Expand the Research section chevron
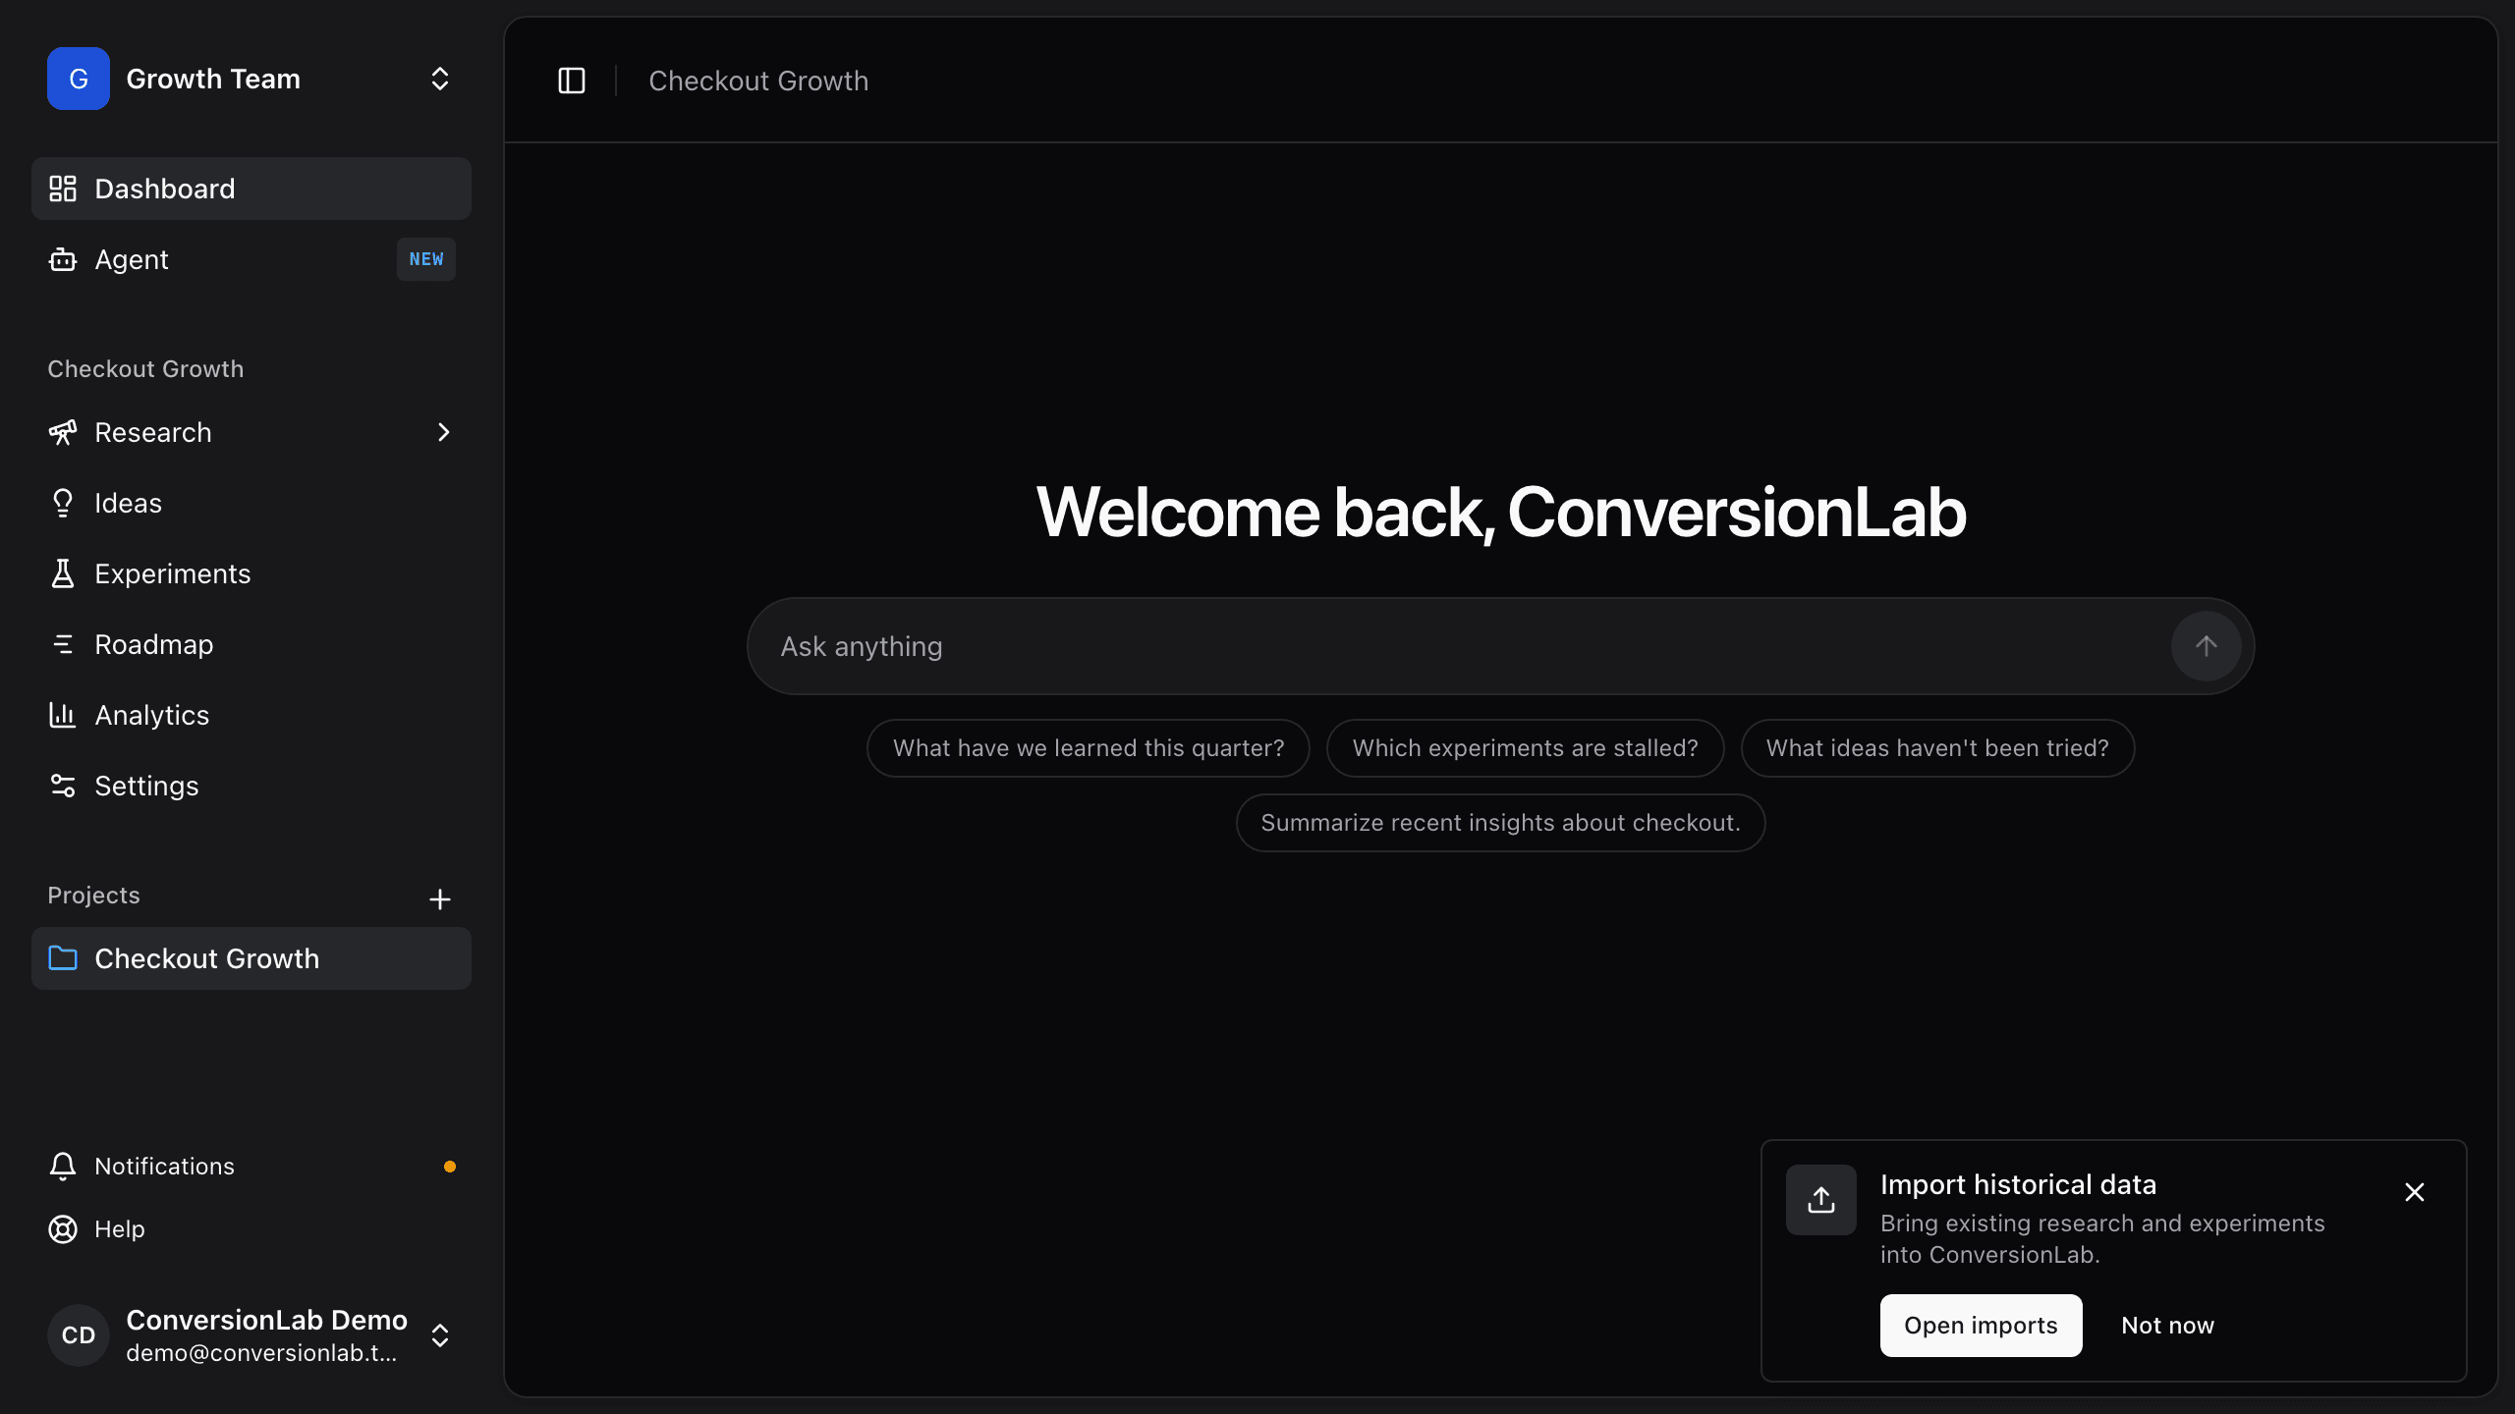 pos(444,432)
